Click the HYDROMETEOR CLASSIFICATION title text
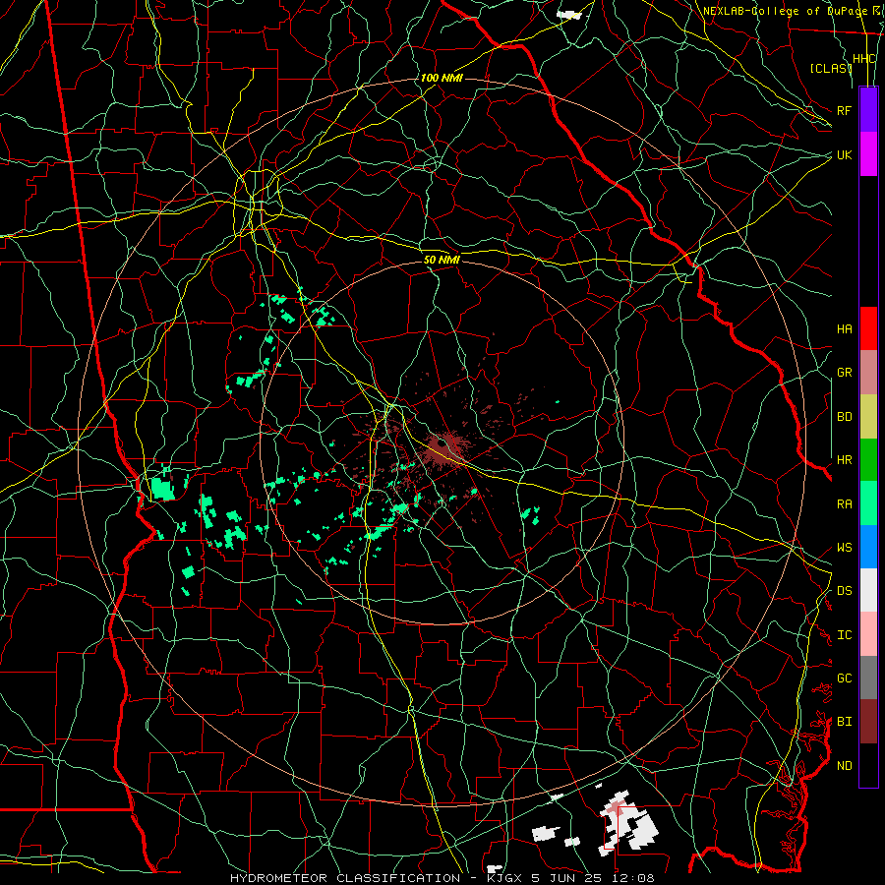The height and width of the screenshot is (885, 885). 345,878
